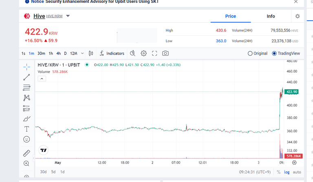313x182 pixels.
Task: Click the 24H volume 79,553,556 HIVE
Action: tap(284, 31)
